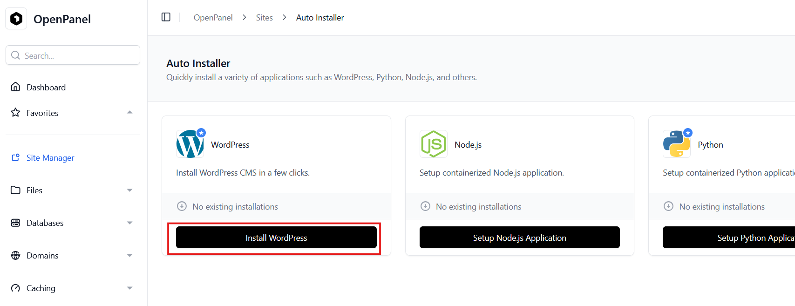Expand the Domains menu
Image resolution: width=795 pixels, height=306 pixels.
(129, 255)
